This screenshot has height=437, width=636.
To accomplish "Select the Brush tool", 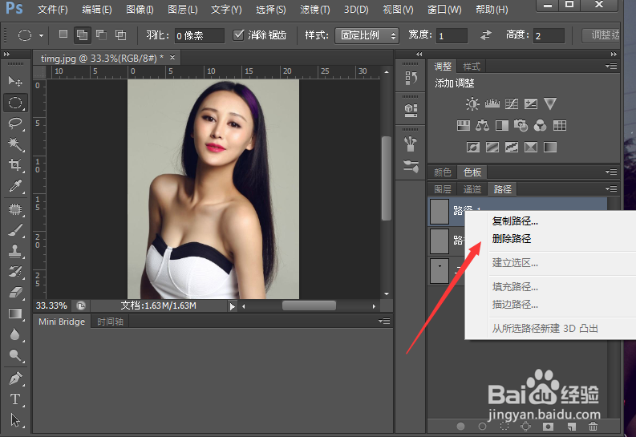I will (x=15, y=230).
